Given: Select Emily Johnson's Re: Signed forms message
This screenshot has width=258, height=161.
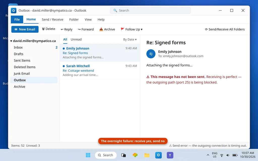Looking at the screenshot, I should [100, 53].
